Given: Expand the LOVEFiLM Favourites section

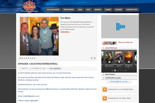Looking at the screenshot, I should click(x=119, y=78).
